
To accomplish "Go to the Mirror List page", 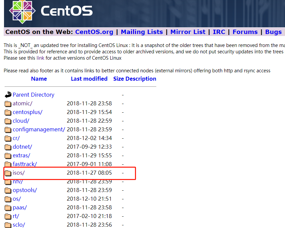I will [x=188, y=32].
